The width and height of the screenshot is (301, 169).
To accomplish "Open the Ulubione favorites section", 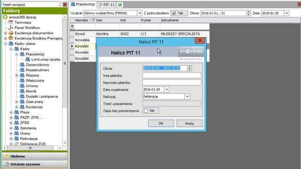I will pyautogui.click(x=35, y=156).
